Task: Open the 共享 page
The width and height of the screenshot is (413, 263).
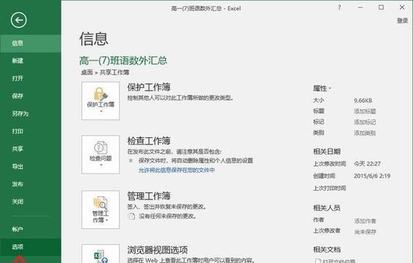Action: coord(30,149)
